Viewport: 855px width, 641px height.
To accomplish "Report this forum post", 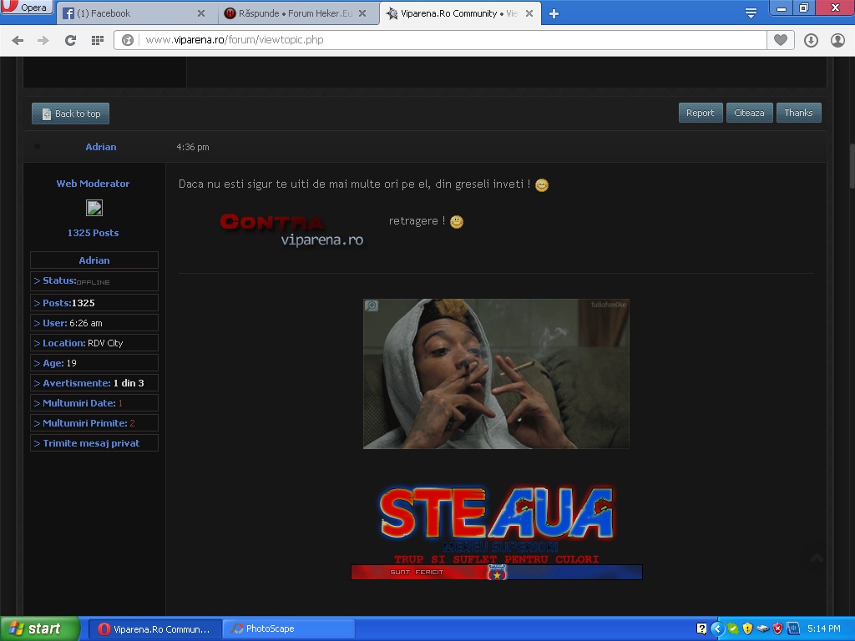I will click(701, 113).
